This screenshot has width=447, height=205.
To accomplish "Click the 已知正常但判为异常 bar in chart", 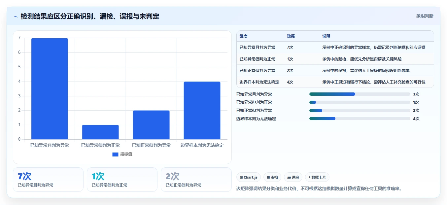I will click(x=151, y=125).
